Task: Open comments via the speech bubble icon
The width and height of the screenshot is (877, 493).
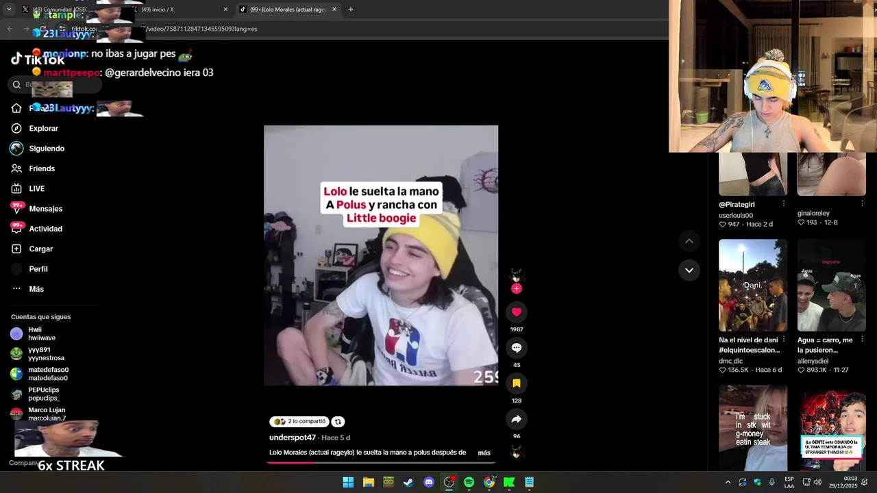Action: click(x=517, y=348)
